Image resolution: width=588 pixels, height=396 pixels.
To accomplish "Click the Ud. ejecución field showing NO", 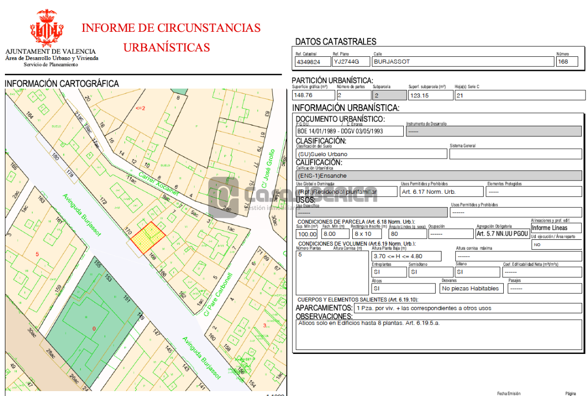I will pyautogui.click(x=557, y=244).
